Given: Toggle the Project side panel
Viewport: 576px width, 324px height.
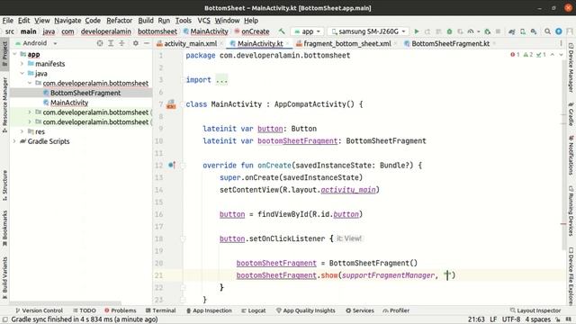Looking at the screenshot, I should pyautogui.click(x=4, y=53).
